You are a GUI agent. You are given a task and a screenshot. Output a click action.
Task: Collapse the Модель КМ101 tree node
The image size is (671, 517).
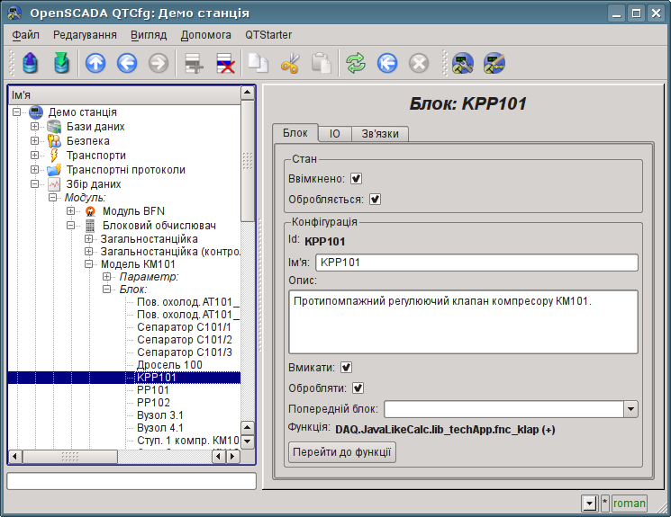tap(89, 265)
